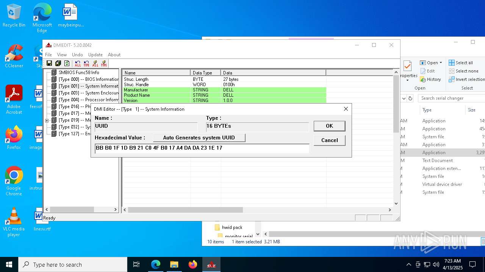
Task: Open CCleaner desktop icon
Action: [x=14, y=57]
